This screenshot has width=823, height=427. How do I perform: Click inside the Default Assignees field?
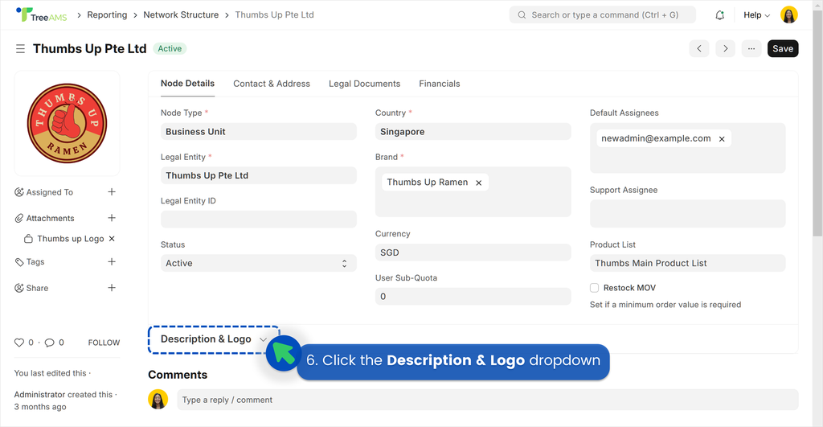688,148
